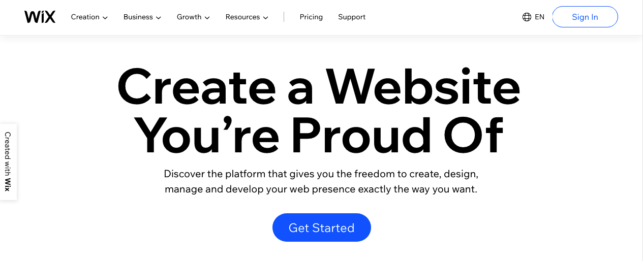Select the EN language label

point(539,17)
